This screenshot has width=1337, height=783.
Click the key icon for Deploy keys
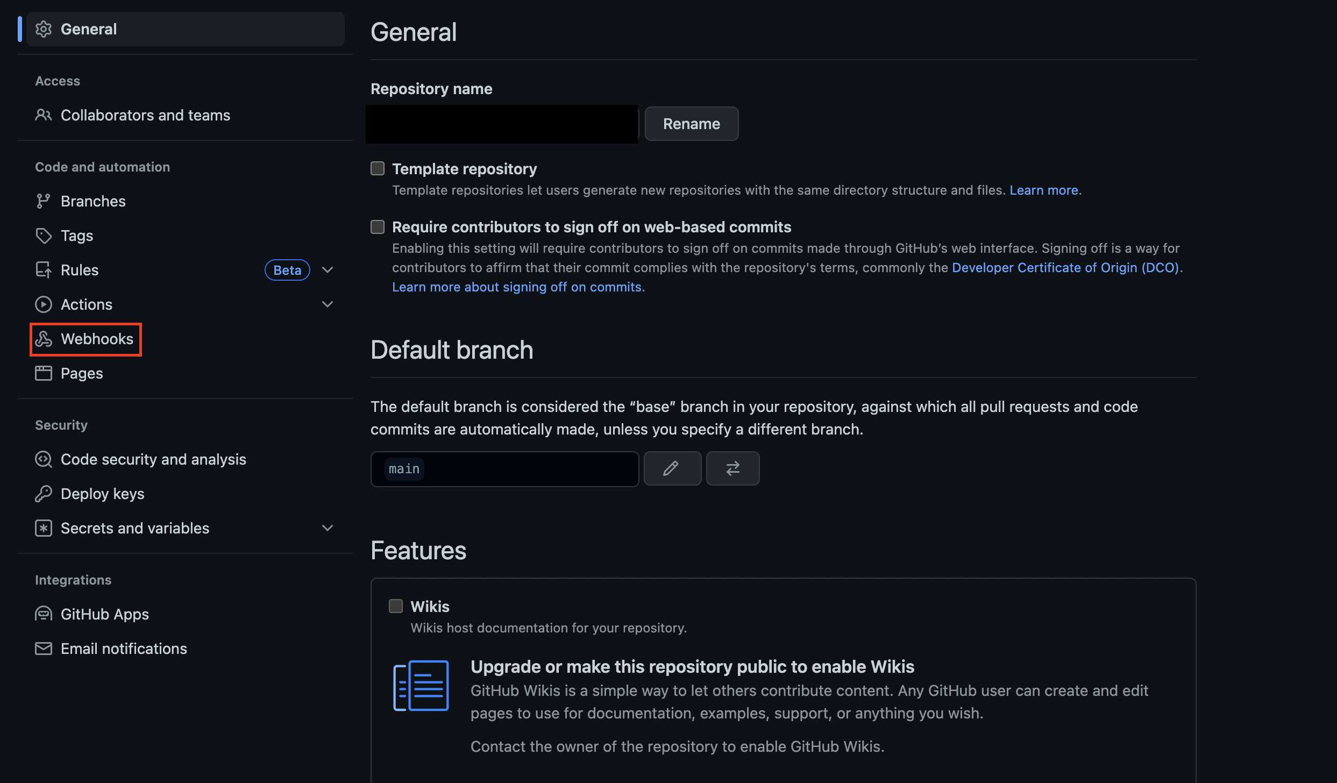tap(44, 494)
